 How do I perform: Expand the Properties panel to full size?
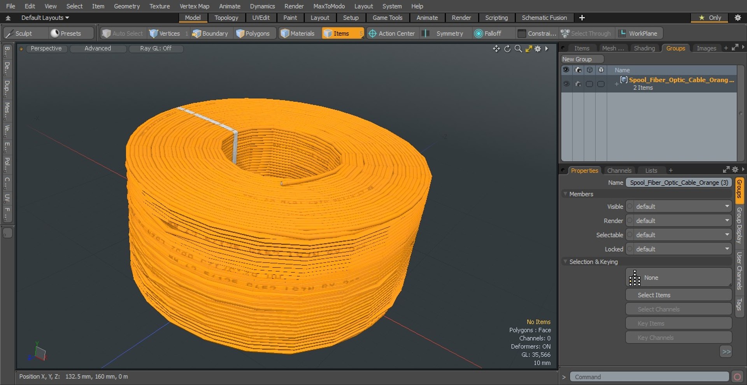point(726,170)
